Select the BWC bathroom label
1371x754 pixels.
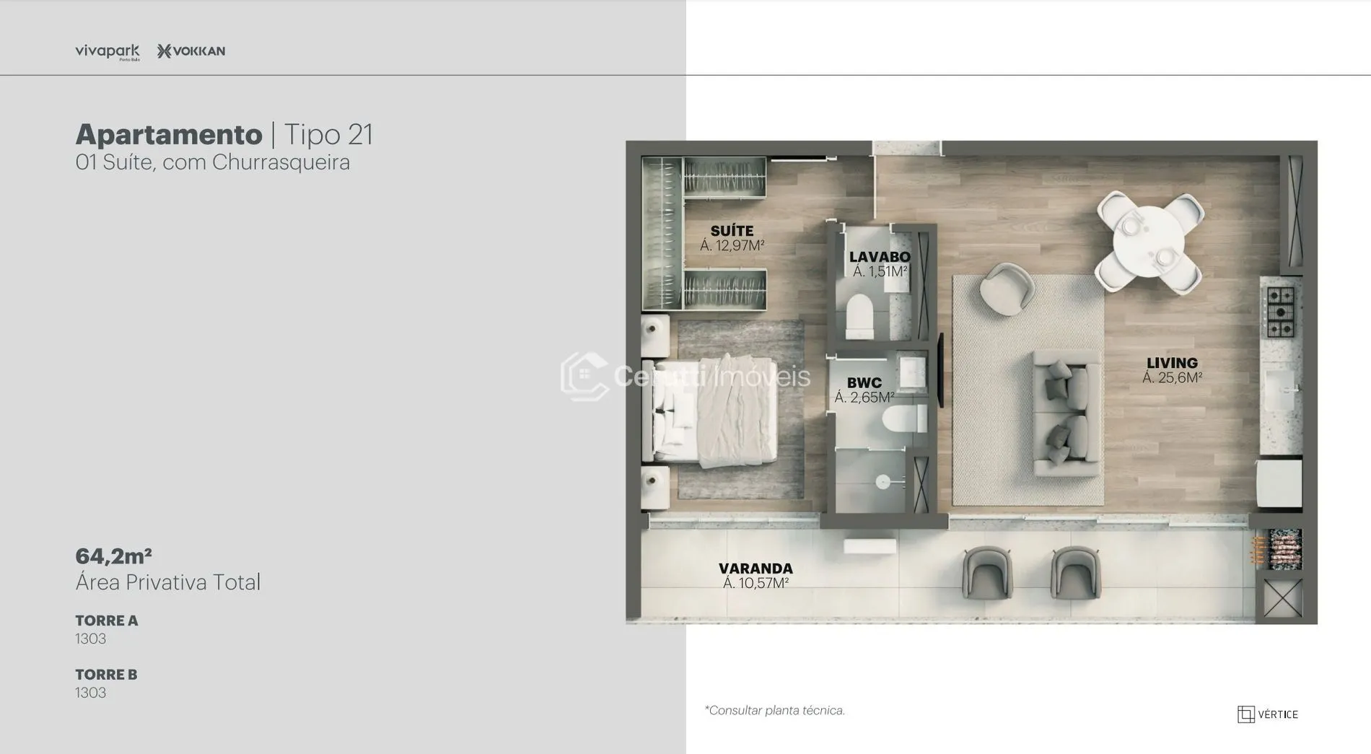click(x=864, y=390)
